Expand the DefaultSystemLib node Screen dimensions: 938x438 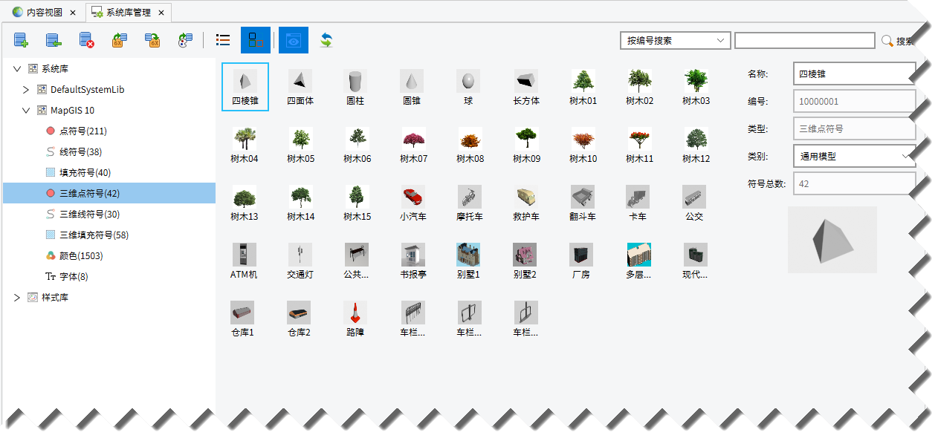[26, 89]
